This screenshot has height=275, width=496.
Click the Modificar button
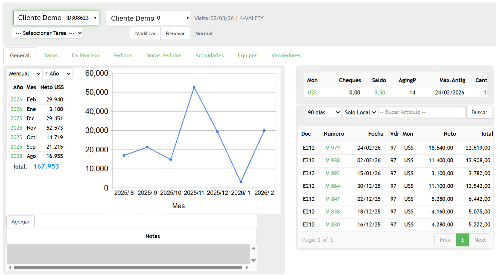point(145,33)
